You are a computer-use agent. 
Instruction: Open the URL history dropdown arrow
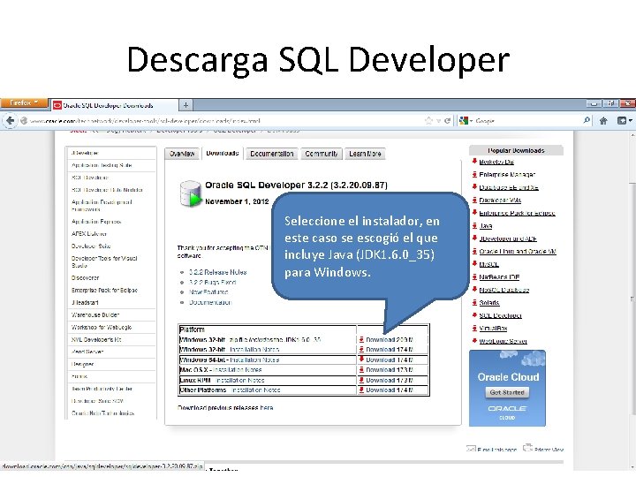[438, 121]
